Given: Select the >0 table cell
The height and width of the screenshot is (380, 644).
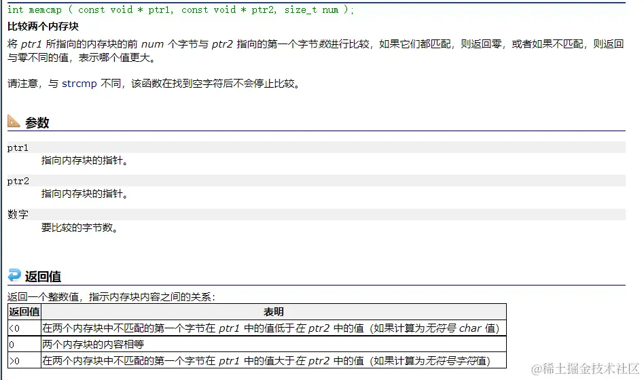Looking at the screenshot, I should tap(24, 361).
